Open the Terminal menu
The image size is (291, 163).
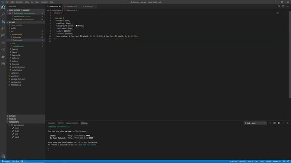point(44,2)
